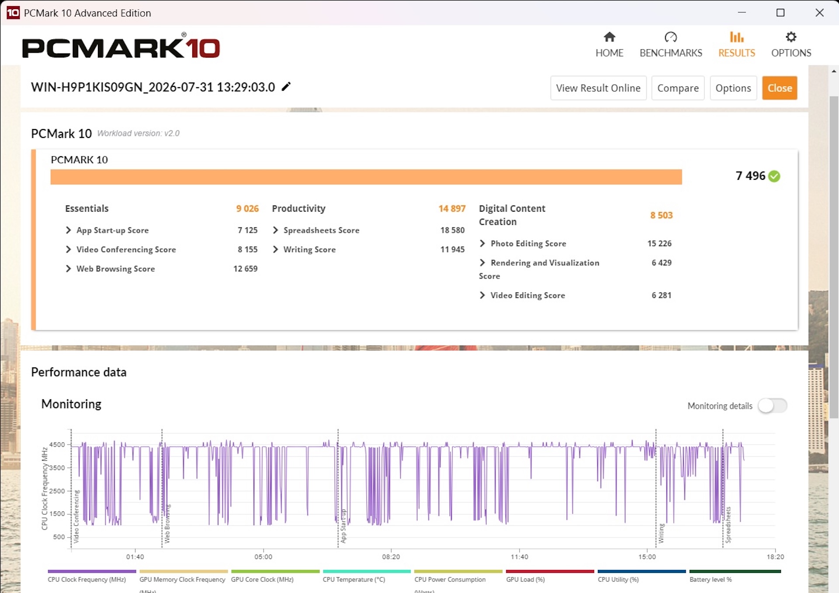Viewport: 839px width, 593px height.
Task: Toggle GPU Load (%) legend series
Action: tap(550, 576)
